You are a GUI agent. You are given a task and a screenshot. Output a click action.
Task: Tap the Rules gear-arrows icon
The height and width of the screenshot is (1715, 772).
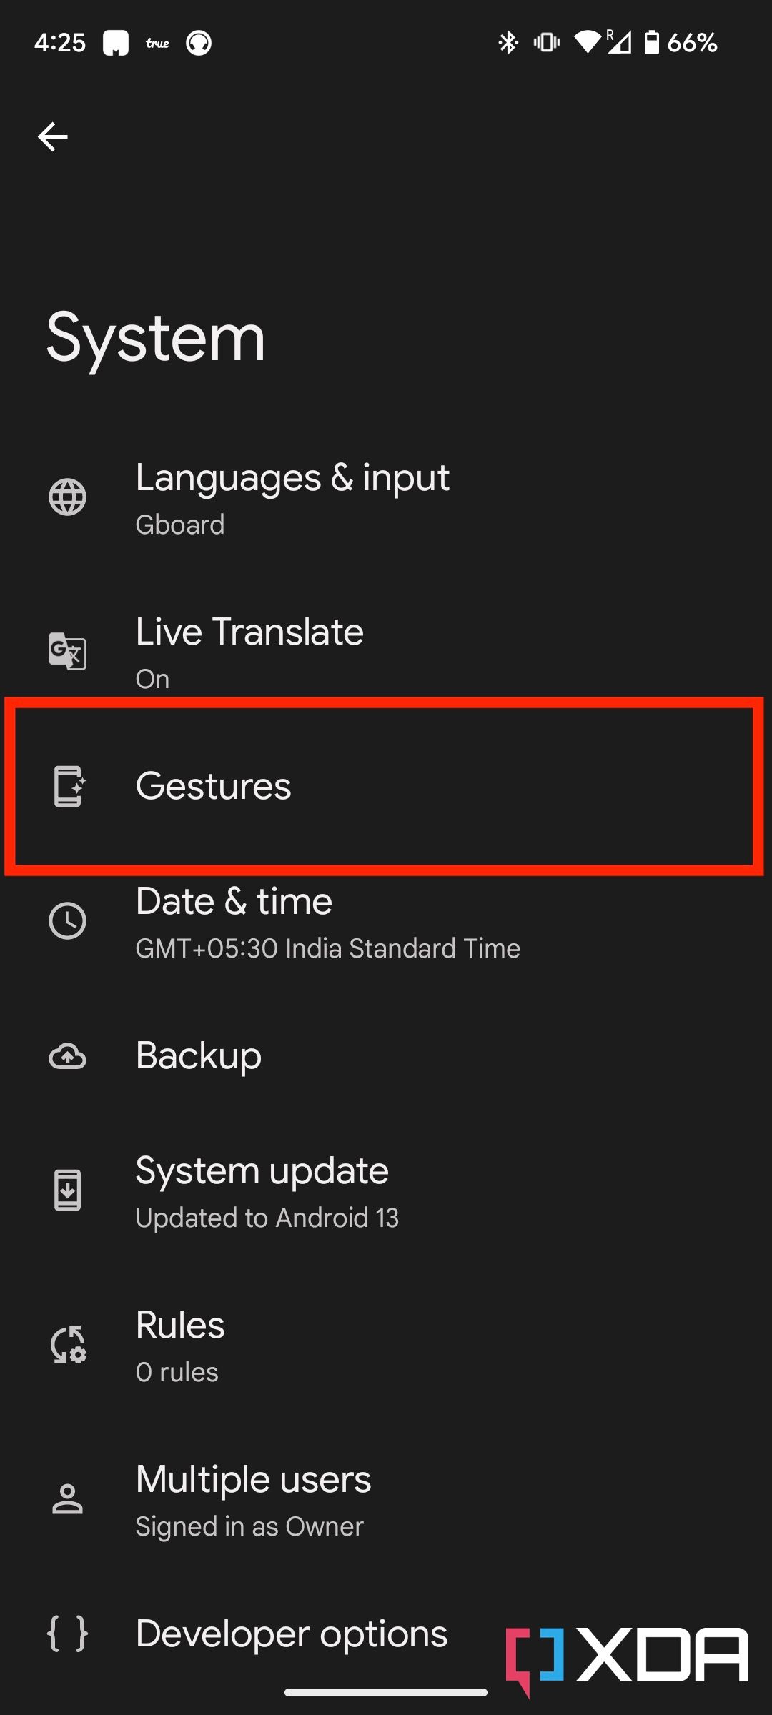click(x=68, y=1345)
